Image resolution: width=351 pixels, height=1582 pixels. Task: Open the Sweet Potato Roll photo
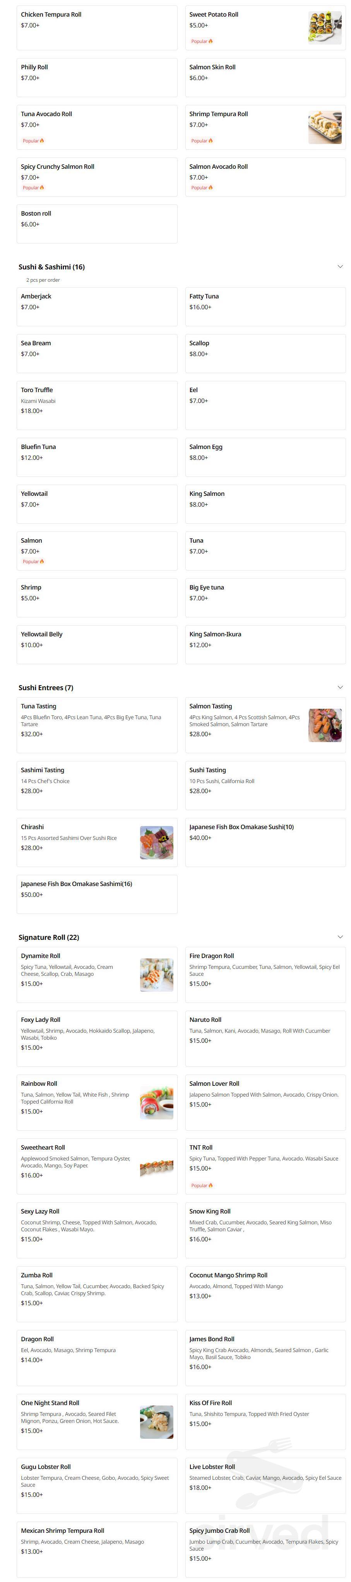coord(325,27)
